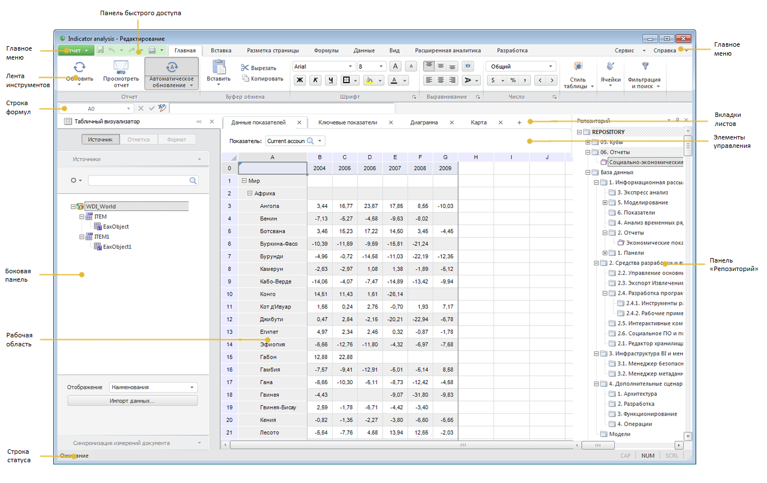Open the fill color picker in Шрифт group
This screenshot has width=767, height=483.
pos(369,80)
